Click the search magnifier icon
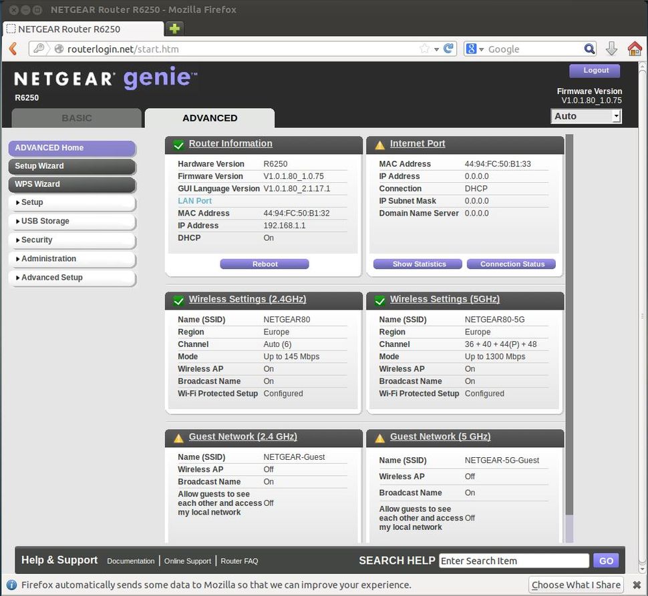The image size is (648, 596). 589,49
